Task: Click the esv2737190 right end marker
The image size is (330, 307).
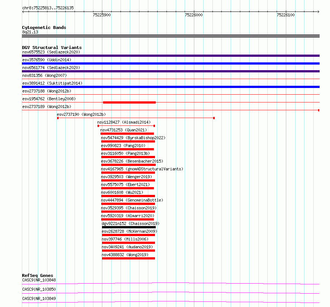Action: coord(214,118)
